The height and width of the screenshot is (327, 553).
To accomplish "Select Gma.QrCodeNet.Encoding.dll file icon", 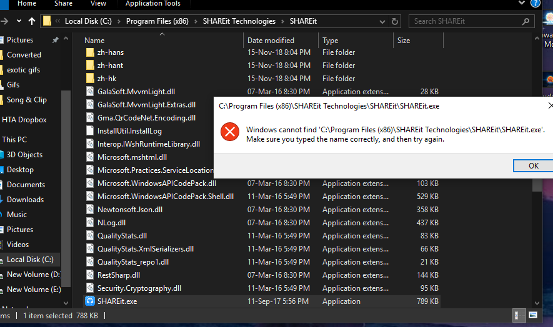I will (x=90, y=118).
